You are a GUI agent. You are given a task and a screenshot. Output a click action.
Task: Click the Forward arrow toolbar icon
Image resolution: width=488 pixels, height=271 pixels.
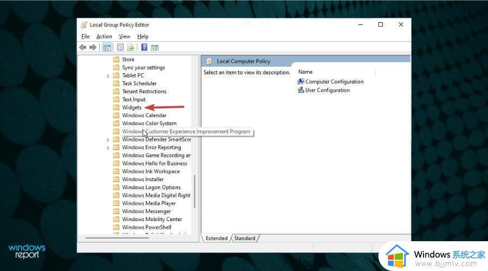click(93, 47)
